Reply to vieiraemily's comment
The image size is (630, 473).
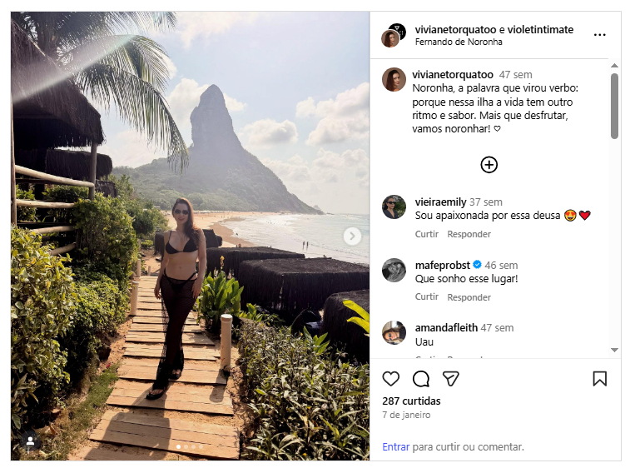469,234
